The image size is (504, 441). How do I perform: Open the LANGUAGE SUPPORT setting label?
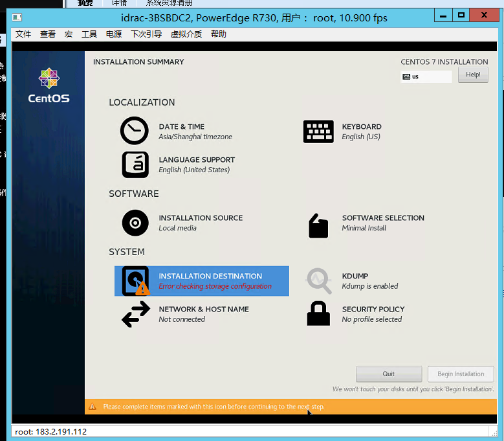pos(197,159)
